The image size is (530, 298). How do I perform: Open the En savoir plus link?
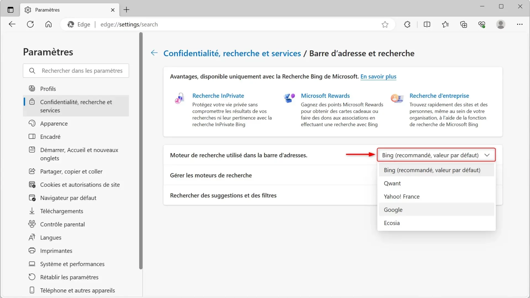point(378,77)
